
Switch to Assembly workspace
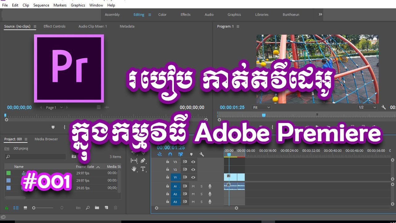[x=112, y=15]
